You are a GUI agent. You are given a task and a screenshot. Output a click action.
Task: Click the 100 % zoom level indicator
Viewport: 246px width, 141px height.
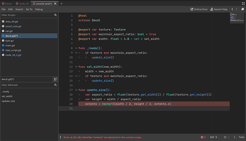point(213,137)
